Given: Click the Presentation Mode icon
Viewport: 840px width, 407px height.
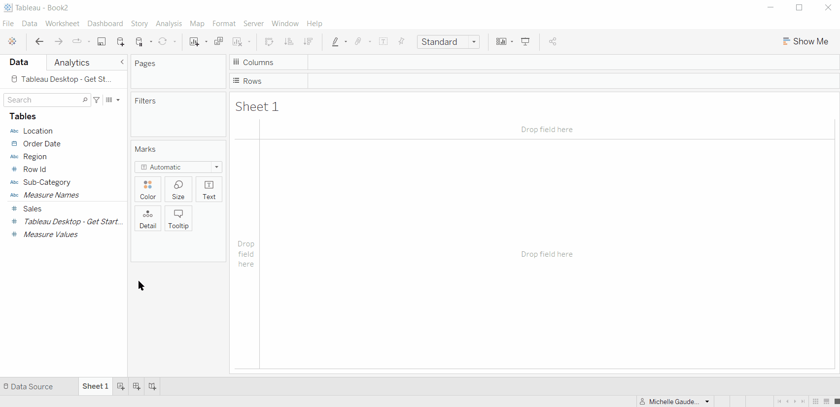Looking at the screenshot, I should 525,42.
